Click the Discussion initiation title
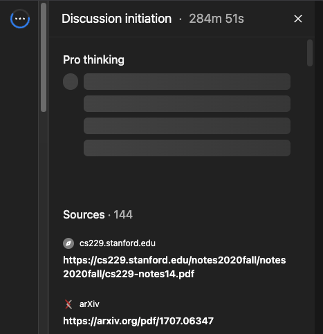The image size is (323, 334). [x=117, y=19]
